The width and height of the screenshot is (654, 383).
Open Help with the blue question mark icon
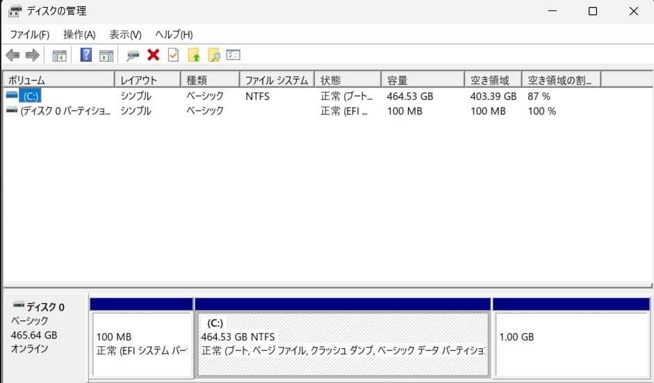(x=86, y=55)
